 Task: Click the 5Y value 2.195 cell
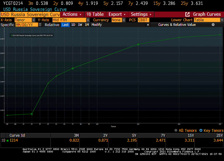(132, 140)
